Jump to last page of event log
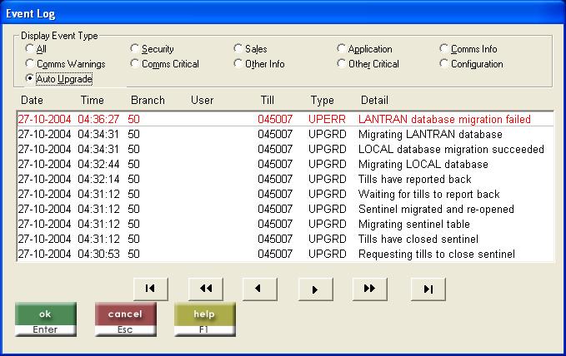Viewport: 566px width, 356px height. [428, 289]
